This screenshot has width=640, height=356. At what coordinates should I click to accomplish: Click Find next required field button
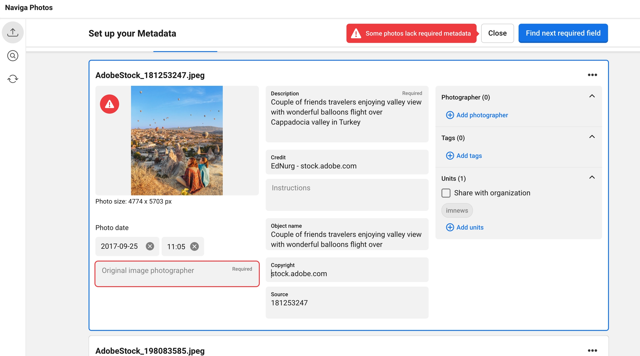[563, 33]
